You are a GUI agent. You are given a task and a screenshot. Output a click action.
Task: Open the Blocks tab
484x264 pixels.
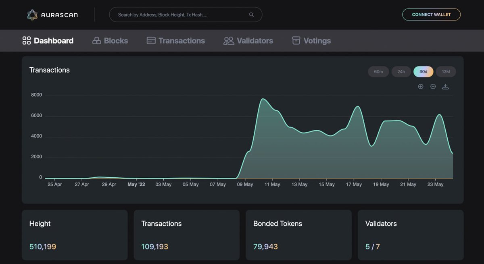pos(110,41)
